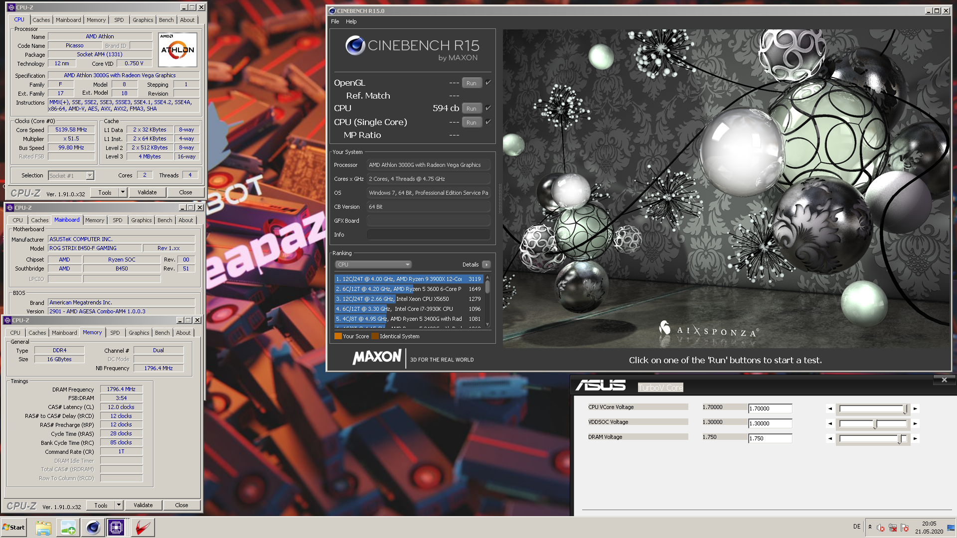The height and width of the screenshot is (538, 957).
Task: Increase CPU VCore Voltage with right arrow
Action: [x=915, y=409]
